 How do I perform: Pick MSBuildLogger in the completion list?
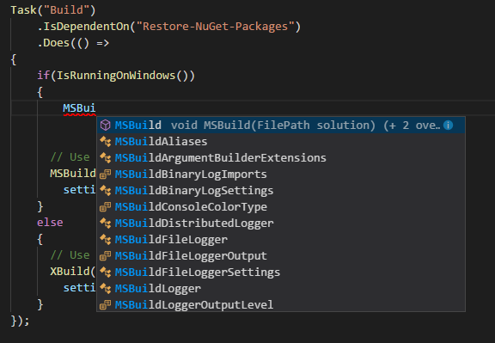(281, 289)
